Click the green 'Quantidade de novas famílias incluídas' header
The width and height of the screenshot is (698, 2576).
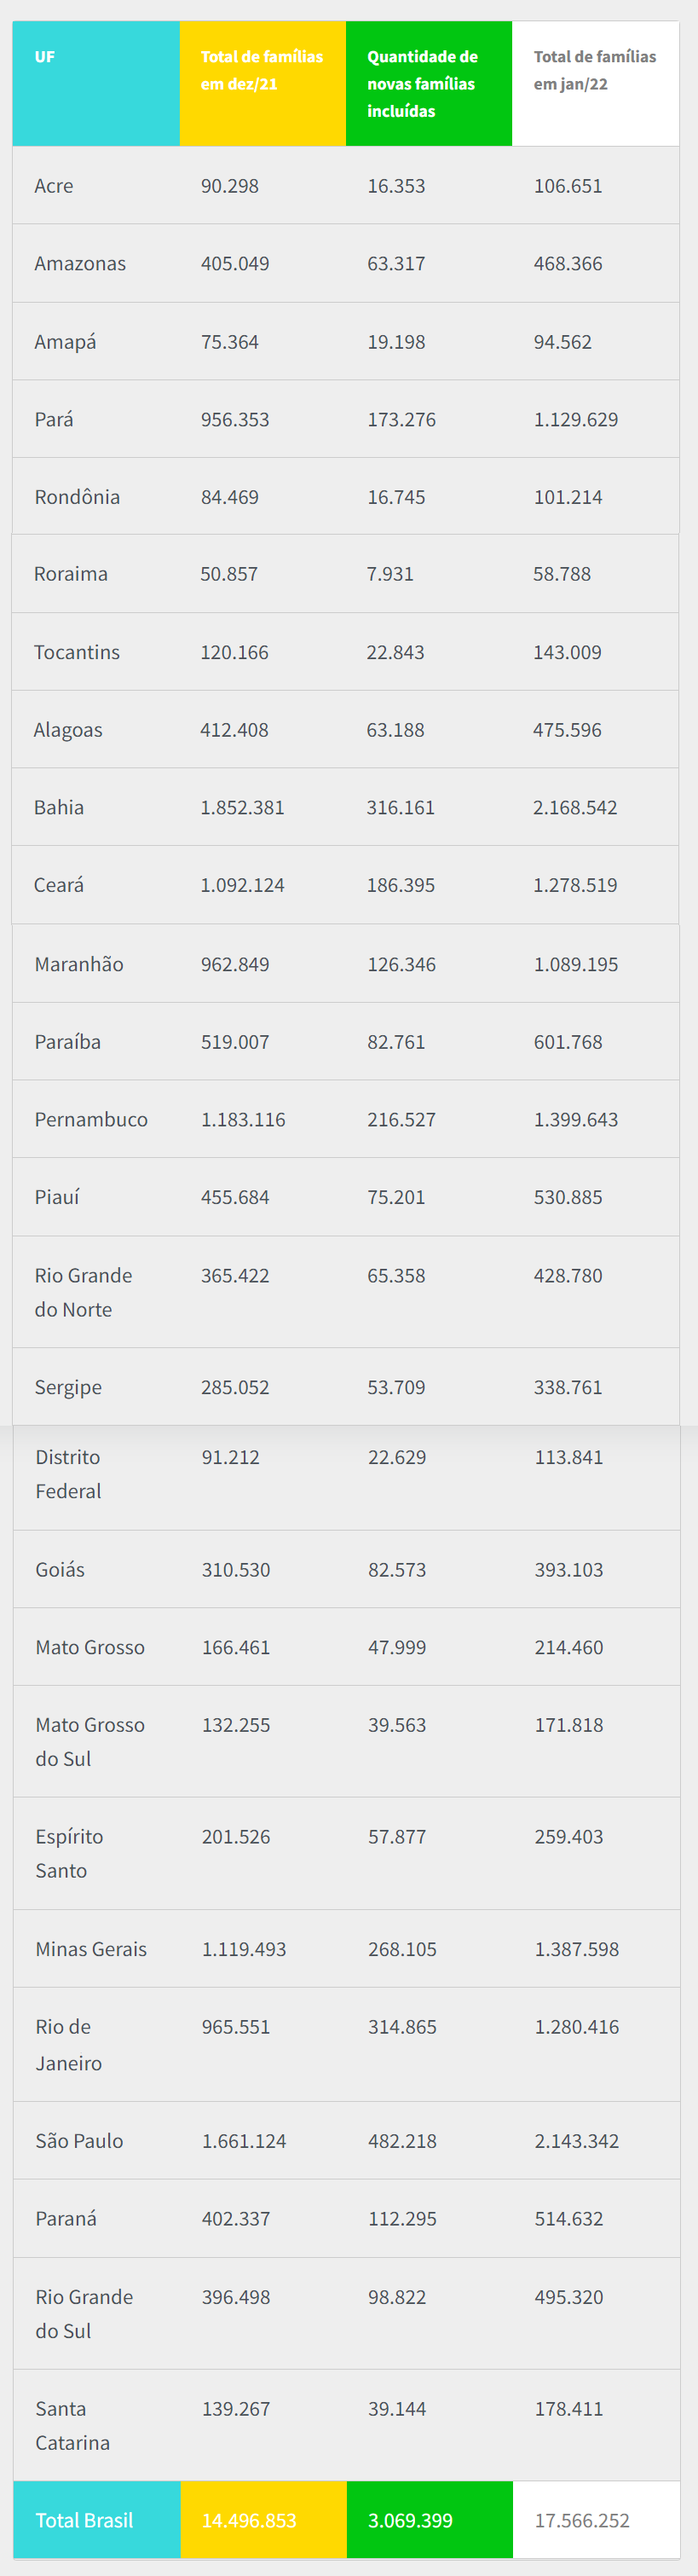422,84
